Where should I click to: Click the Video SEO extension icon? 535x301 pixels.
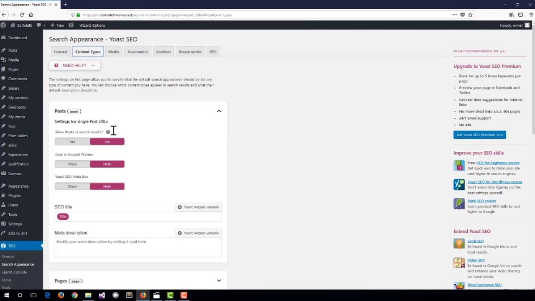click(459, 263)
